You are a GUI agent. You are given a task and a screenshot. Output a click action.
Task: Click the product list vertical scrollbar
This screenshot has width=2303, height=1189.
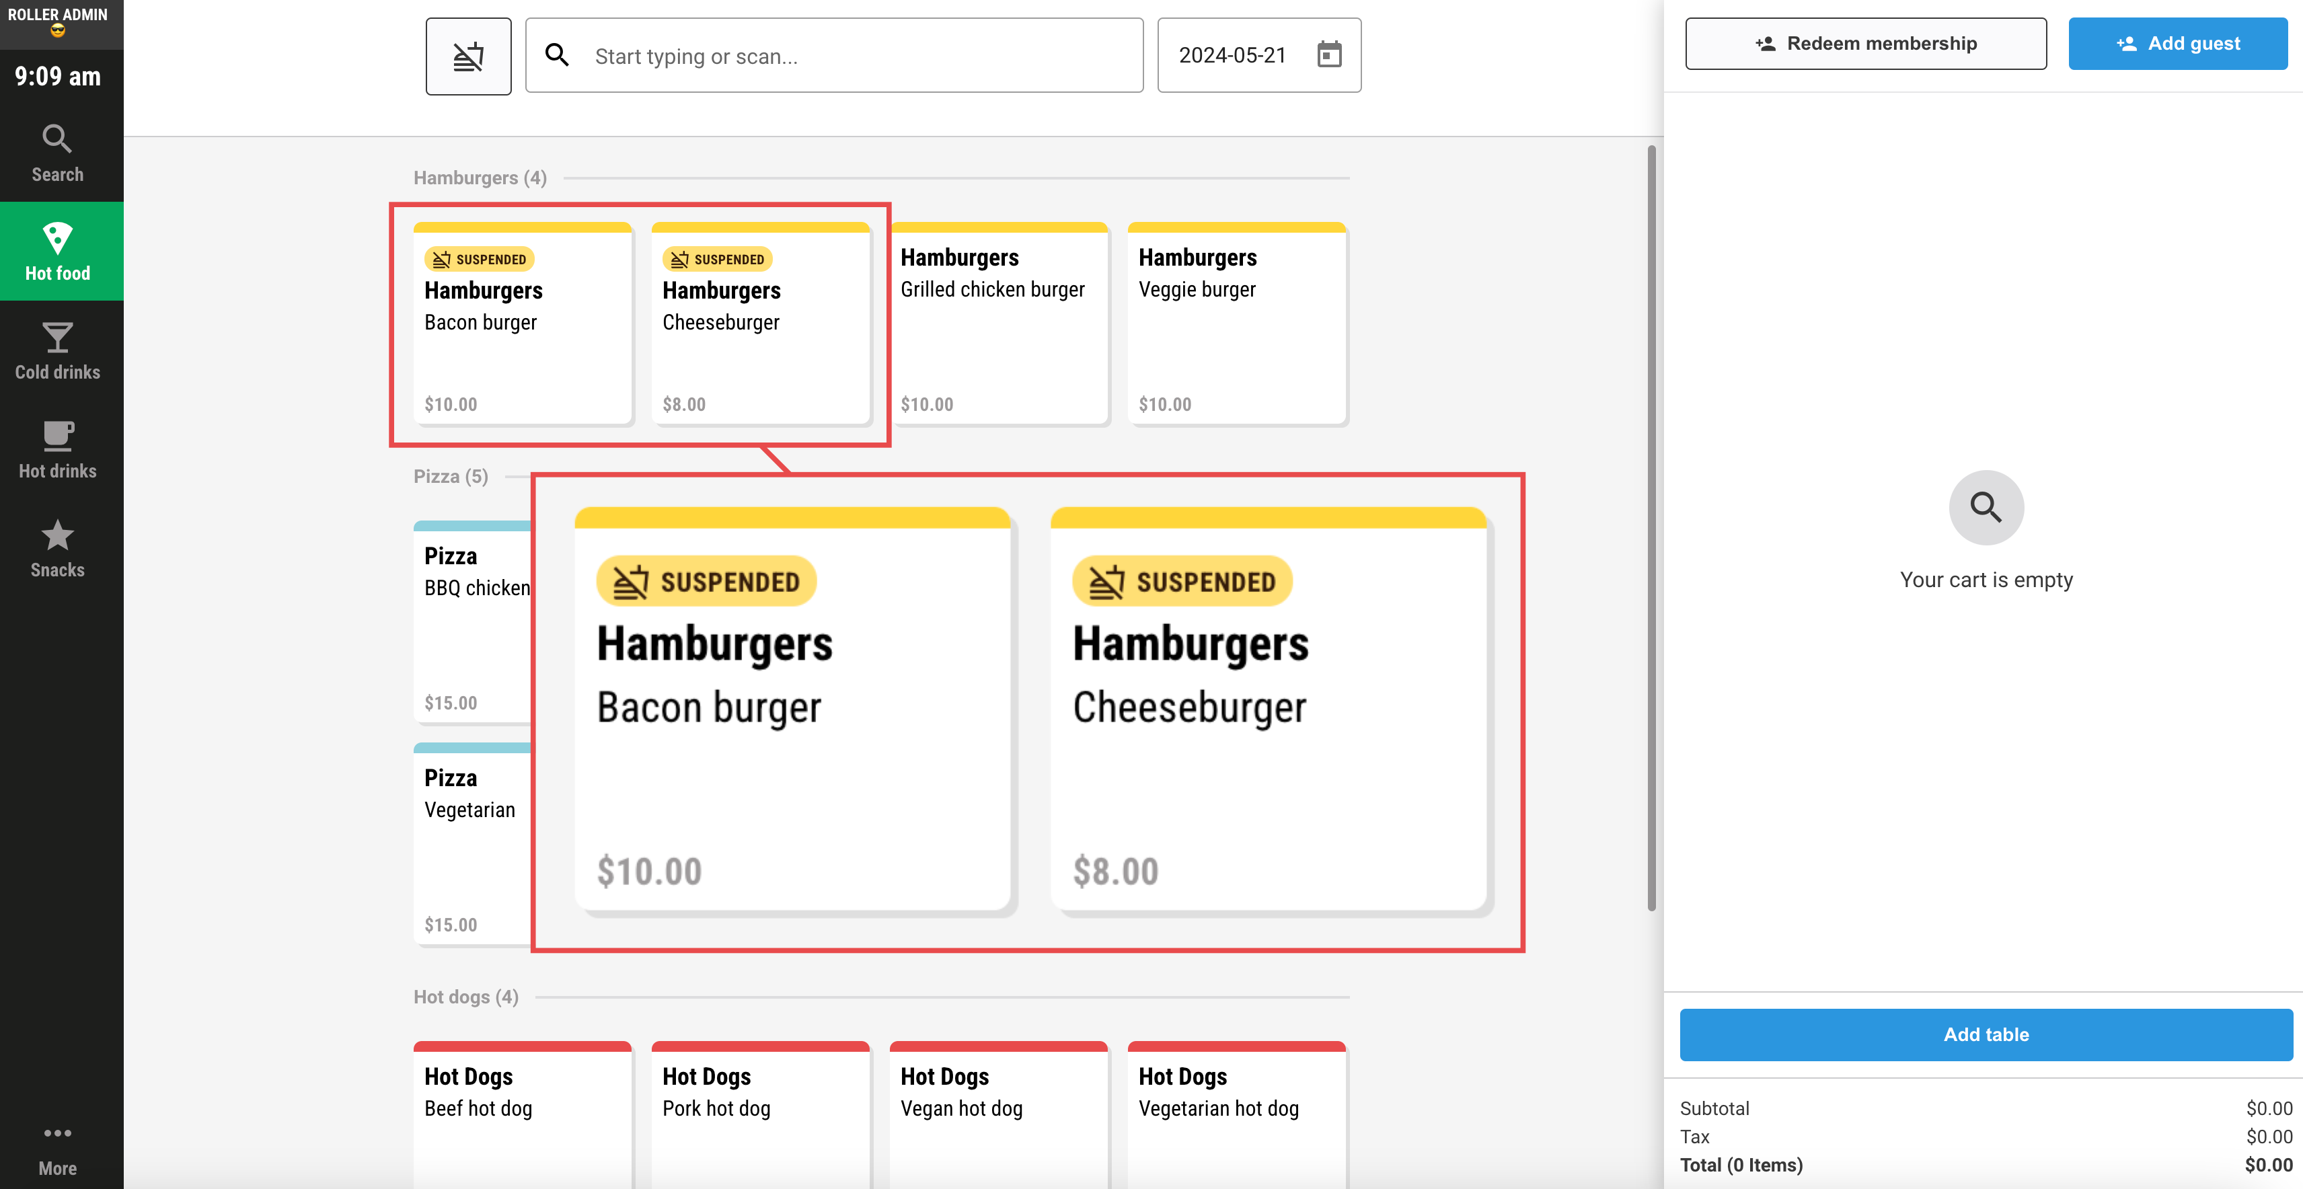pos(1651,527)
